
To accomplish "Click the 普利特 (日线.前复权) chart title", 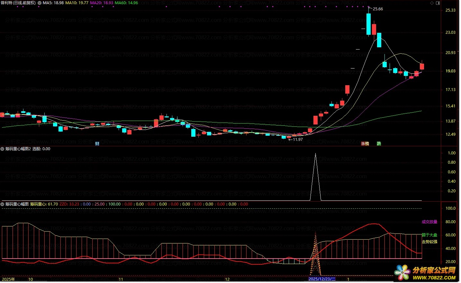I will (18, 3).
